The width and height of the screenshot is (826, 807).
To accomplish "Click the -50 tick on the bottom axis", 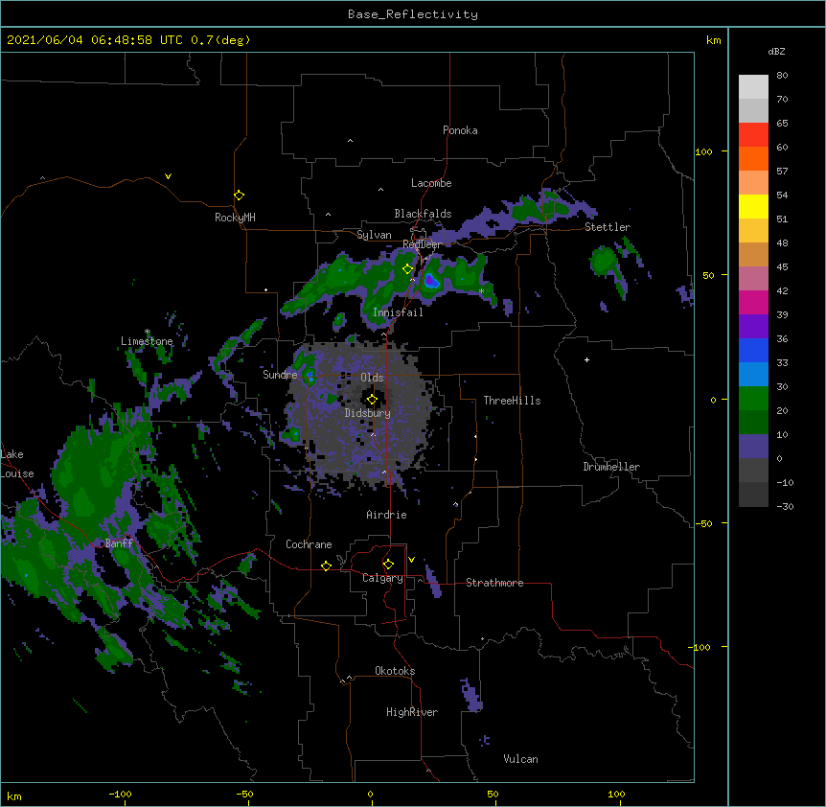I will [244, 794].
